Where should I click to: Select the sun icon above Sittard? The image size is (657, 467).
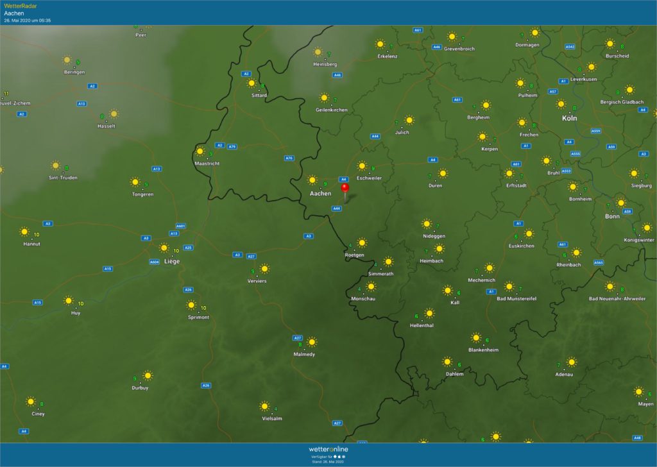[252, 83]
